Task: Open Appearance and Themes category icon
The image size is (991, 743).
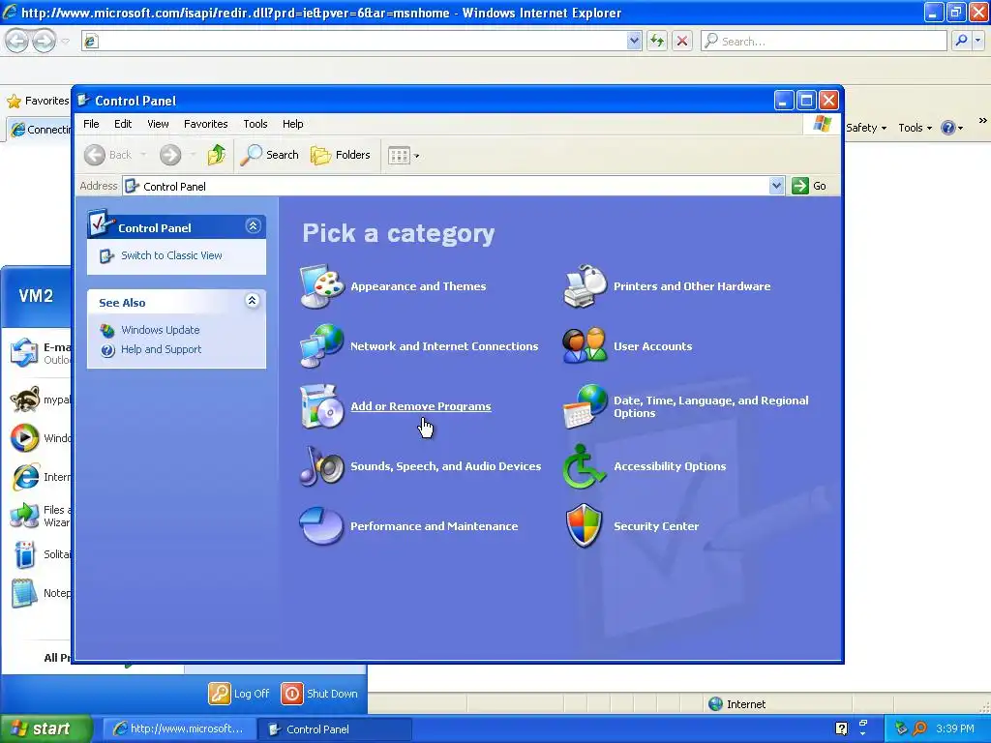Action: point(321,286)
